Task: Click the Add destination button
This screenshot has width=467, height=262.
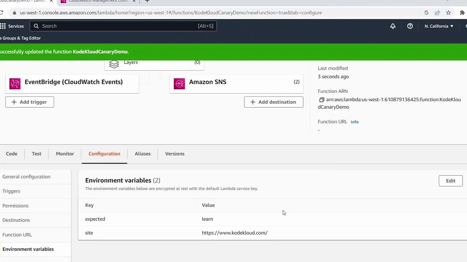Action: click(274, 102)
